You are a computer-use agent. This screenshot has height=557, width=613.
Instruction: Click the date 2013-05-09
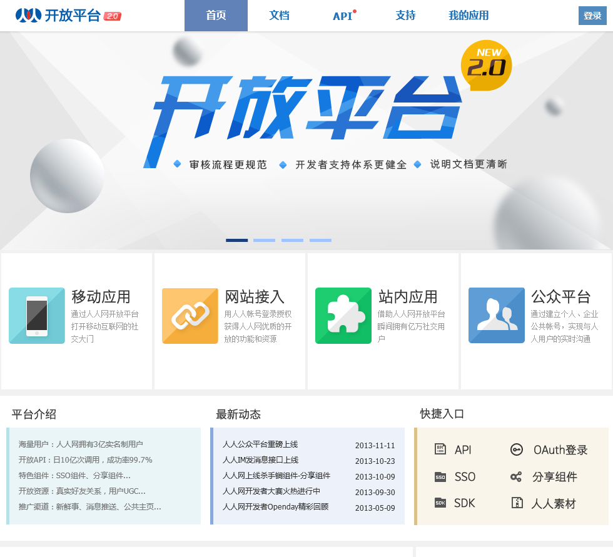[375, 508]
